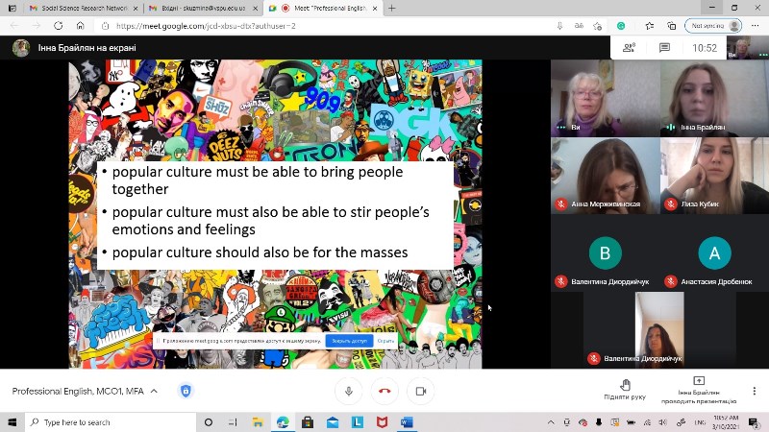Toggle the camera on/off button

coord(420,391)
